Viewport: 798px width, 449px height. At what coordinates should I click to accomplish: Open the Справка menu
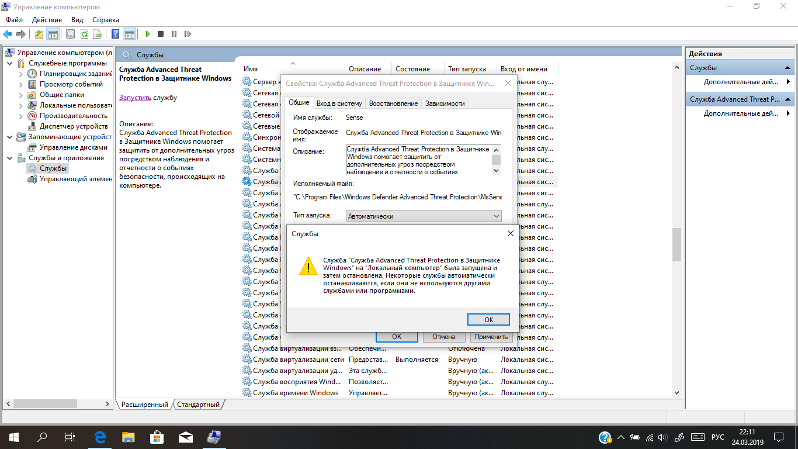[106, 20]
